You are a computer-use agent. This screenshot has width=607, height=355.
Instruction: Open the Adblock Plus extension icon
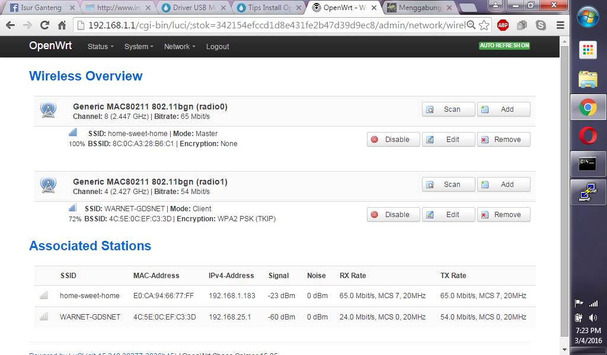[503, 25]
